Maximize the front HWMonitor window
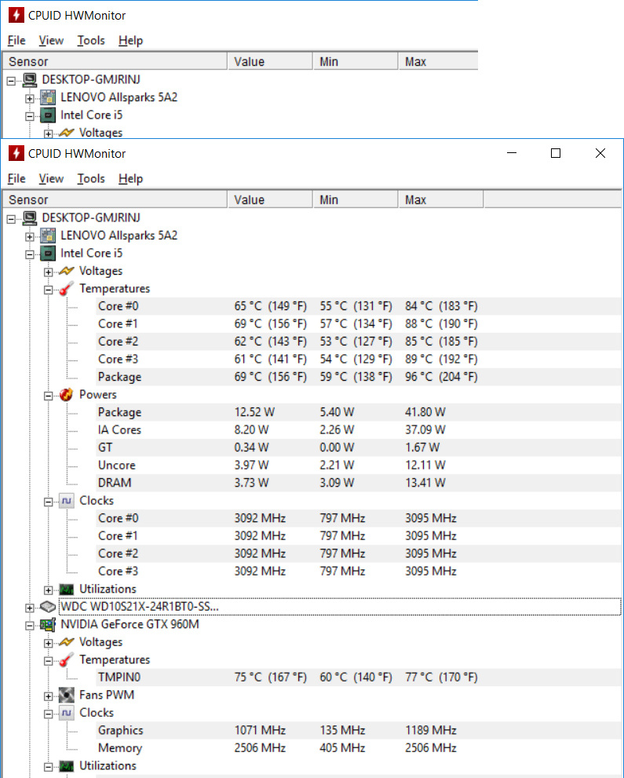The height and width of the screenshot is (778, 624). (x=556, y=154)
